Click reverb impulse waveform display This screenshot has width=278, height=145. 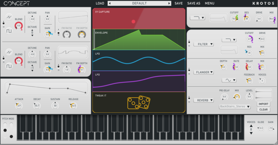pyautogui.click(x=263, y=95)
